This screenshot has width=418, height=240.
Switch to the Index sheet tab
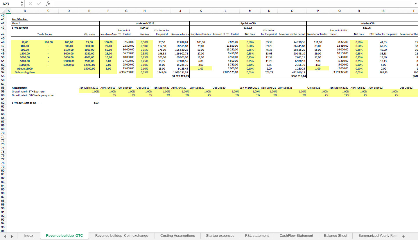[29, 236]
